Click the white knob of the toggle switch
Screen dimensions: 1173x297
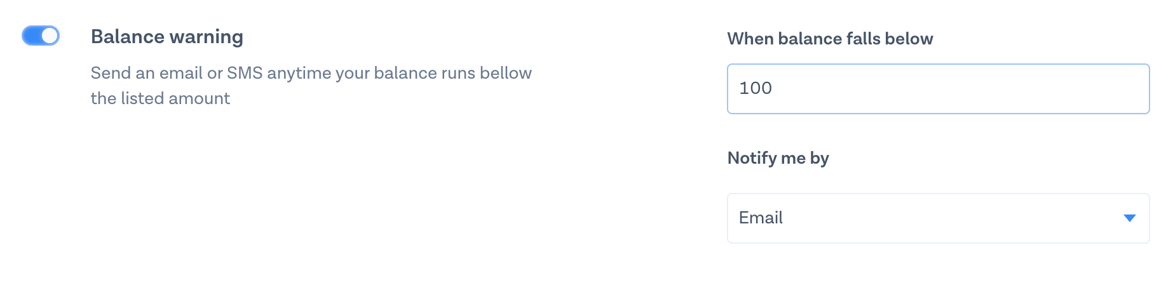[50, 36]
